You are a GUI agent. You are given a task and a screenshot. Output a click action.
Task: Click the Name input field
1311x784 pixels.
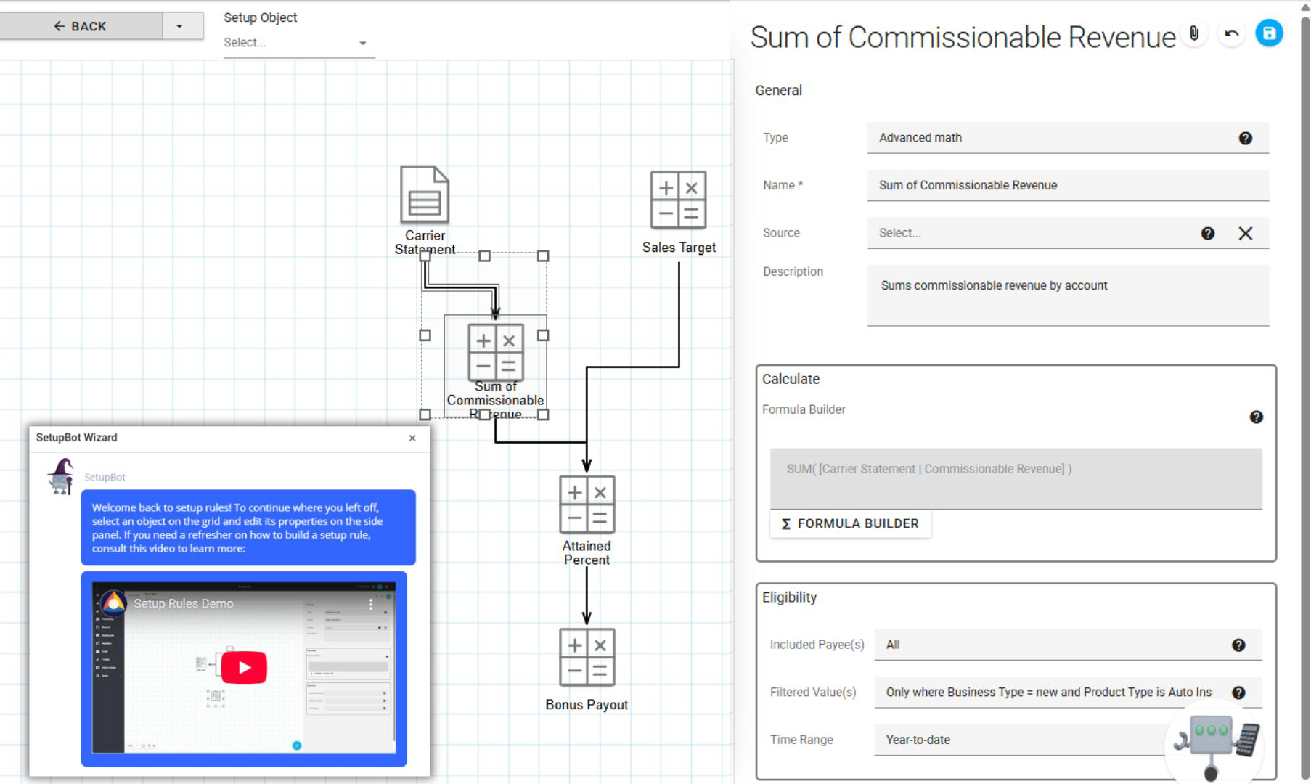coord(1067,185)
